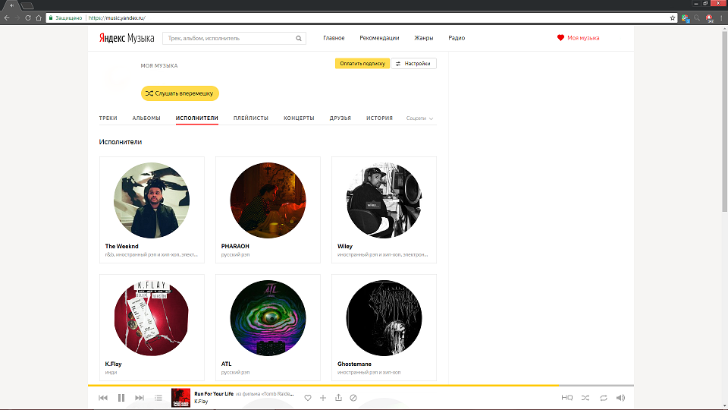Seek on the yellow track progress bar

click(361, 386)
